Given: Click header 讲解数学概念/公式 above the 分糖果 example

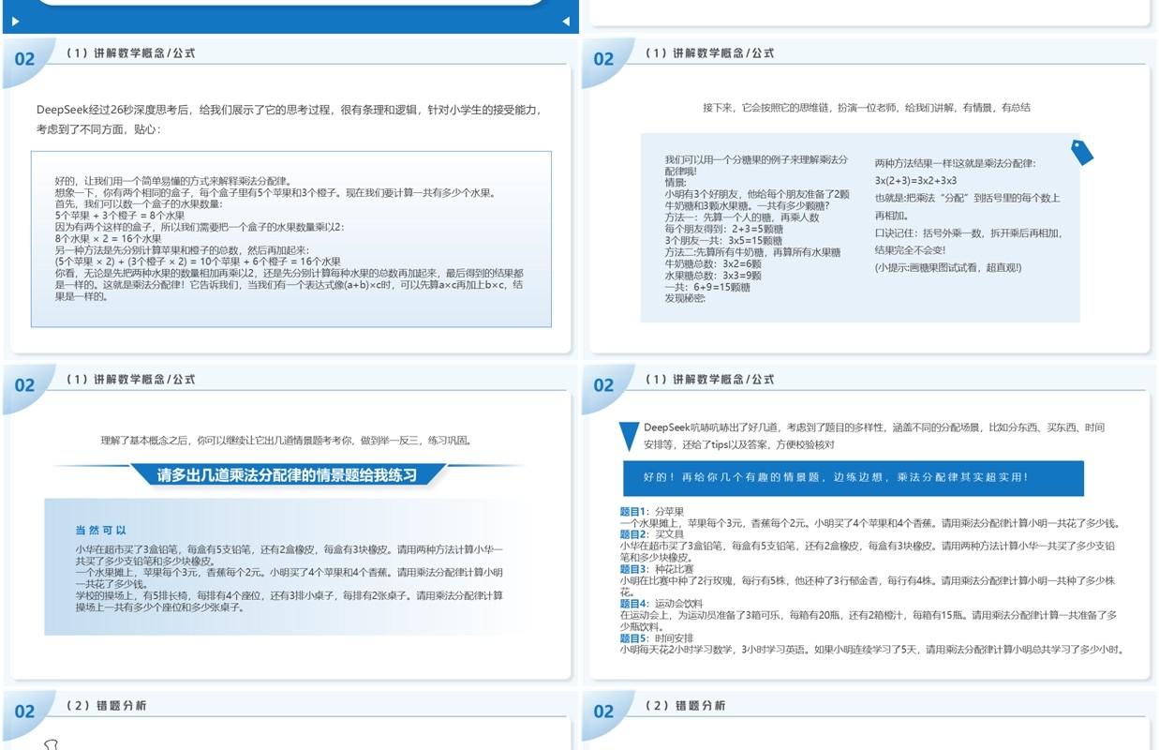Looking at the screenshot, I should (711, 53).
